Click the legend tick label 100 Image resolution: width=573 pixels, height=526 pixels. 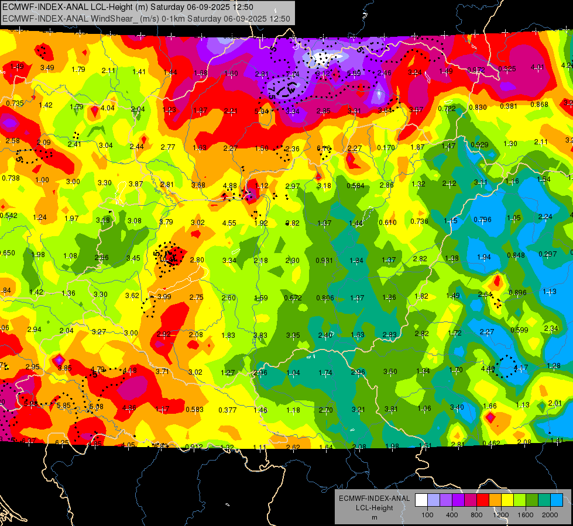pyautogui.click(x=428, y=515)
